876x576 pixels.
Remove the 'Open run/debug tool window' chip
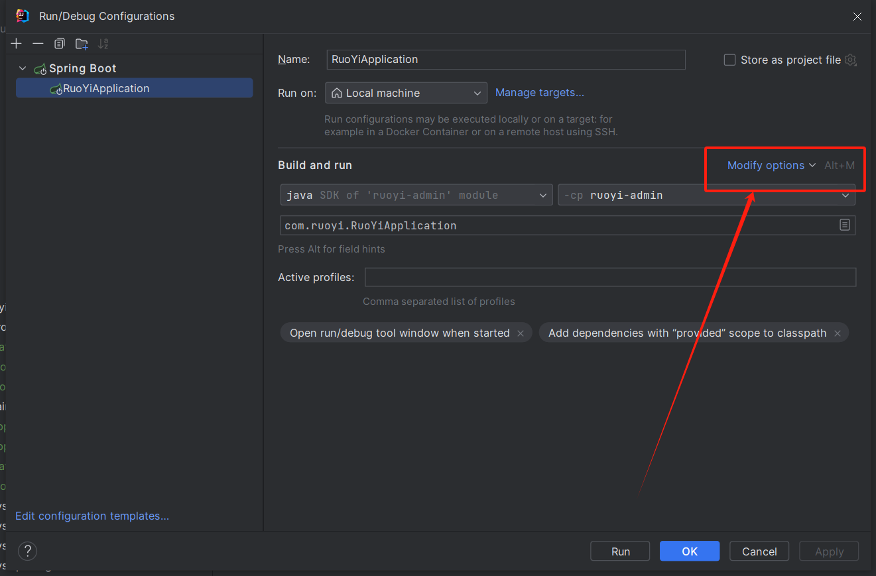[x=521, y=333]
